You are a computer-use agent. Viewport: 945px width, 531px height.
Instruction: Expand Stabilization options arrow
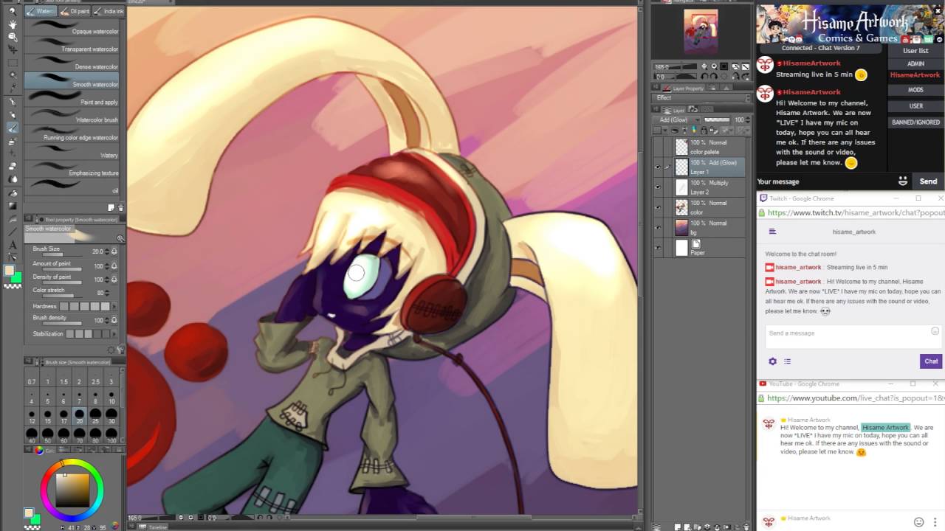click(x=114, y=333)
